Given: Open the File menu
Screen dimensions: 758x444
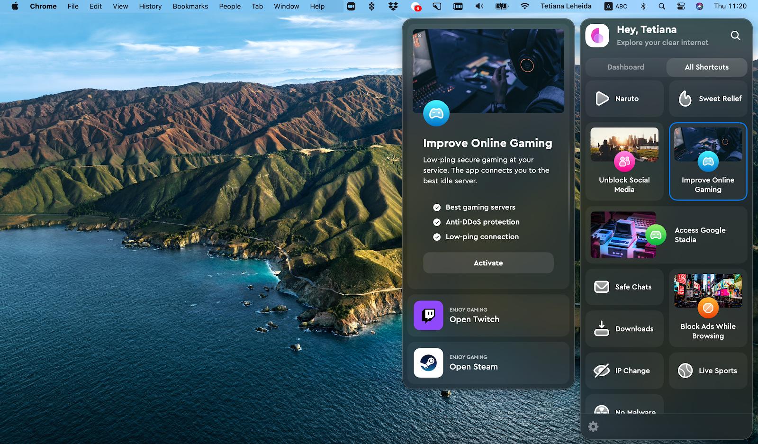Looking at the screenshot, I should pyautogui.click(x=73, y=6).
